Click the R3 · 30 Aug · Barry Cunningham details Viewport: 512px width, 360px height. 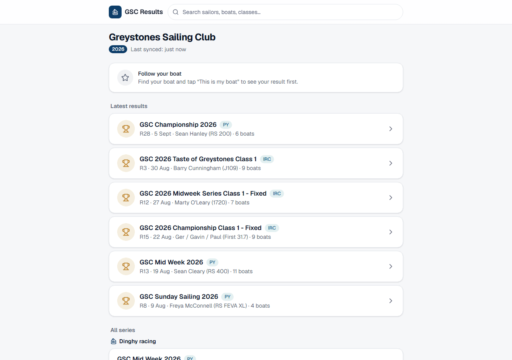point(200,168)
